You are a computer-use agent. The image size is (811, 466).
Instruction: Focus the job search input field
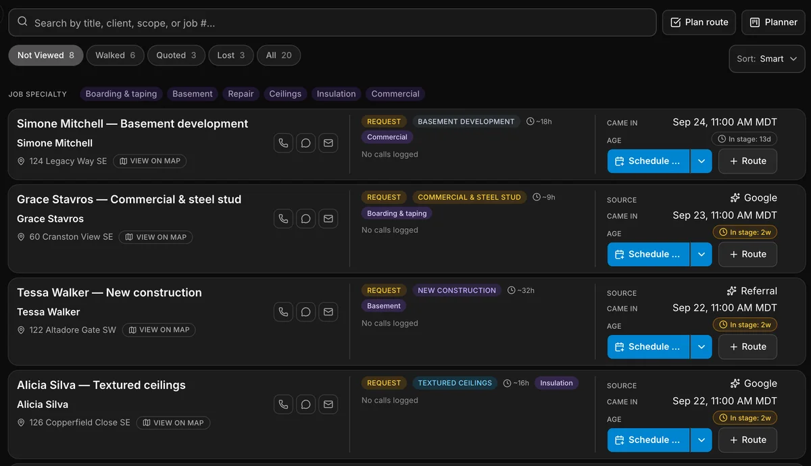pos(333,22)
